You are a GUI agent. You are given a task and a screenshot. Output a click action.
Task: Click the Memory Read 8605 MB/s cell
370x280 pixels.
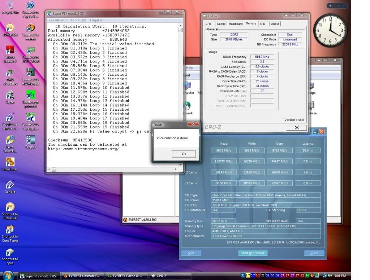[x=224, y=150]
